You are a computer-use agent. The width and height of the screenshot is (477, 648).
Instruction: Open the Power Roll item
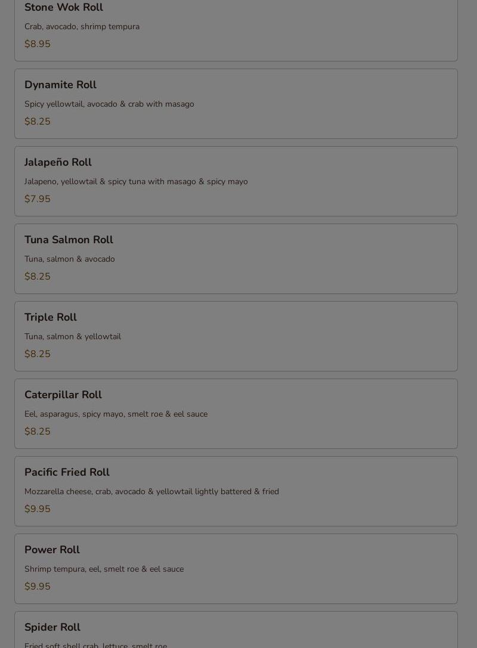click(236, 569)
